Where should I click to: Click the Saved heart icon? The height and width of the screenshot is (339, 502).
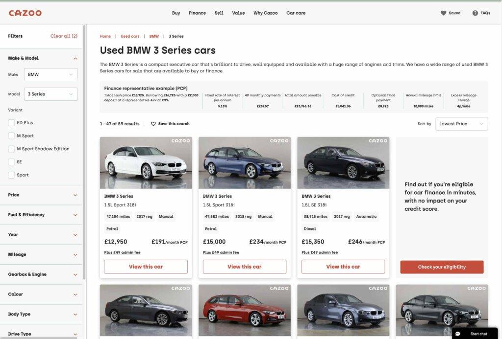click(x=443, y=13)
